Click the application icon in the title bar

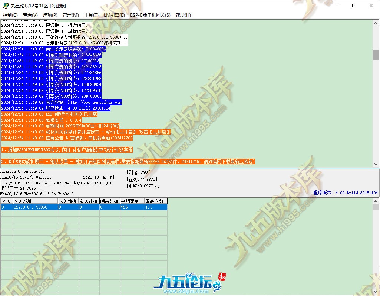4,6
